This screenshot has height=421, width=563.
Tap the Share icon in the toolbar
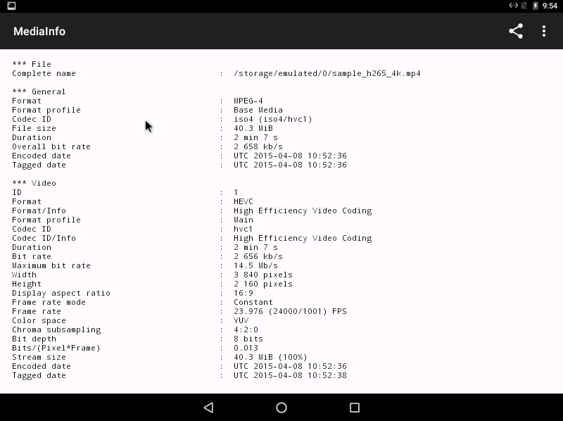(x=516, y=31)
